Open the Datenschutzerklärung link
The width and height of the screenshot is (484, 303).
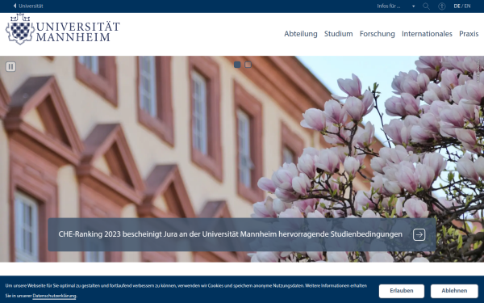(54, 296)
